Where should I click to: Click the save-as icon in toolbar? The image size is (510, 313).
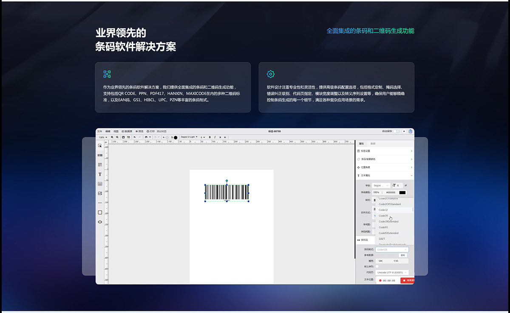[128, 137]
